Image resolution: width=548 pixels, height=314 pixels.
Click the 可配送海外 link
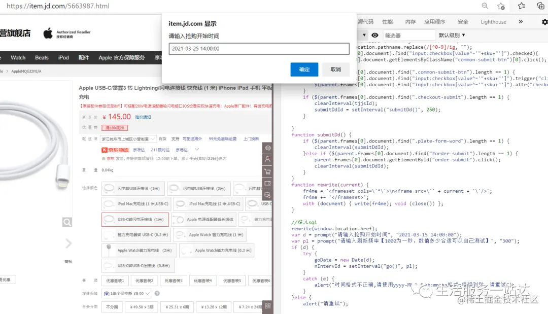192,138
